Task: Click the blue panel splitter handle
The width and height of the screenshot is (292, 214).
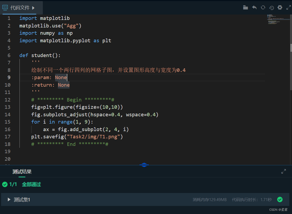Action: 144,165
